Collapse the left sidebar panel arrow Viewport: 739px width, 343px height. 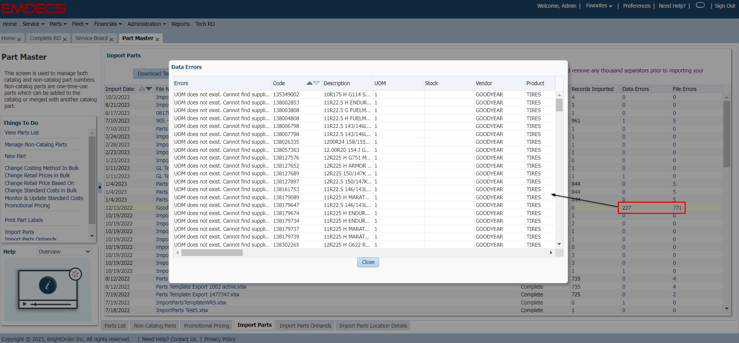coord(100,188)
